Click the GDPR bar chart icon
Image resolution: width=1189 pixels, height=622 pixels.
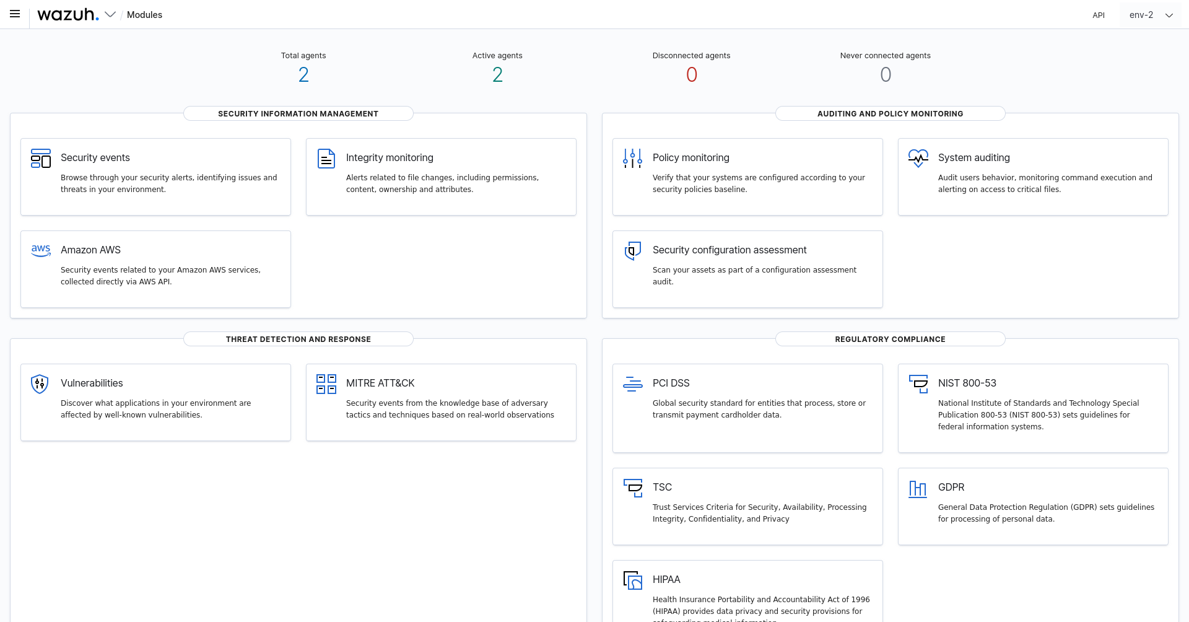(x=918, y=488)
